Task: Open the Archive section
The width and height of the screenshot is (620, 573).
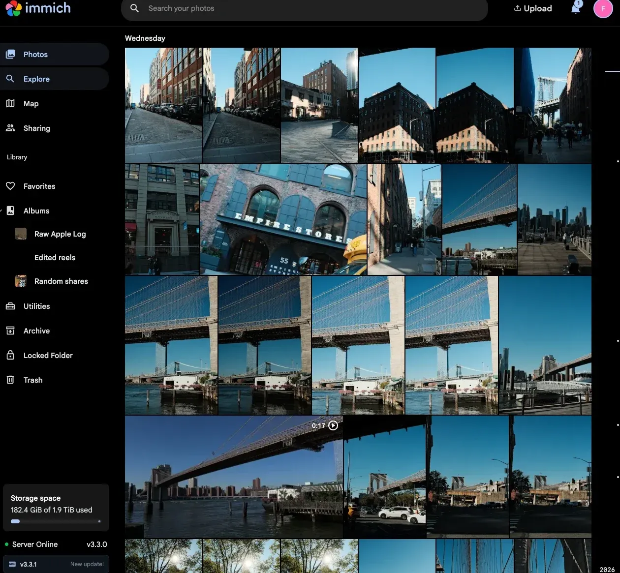Action: [x=54, y=331]
